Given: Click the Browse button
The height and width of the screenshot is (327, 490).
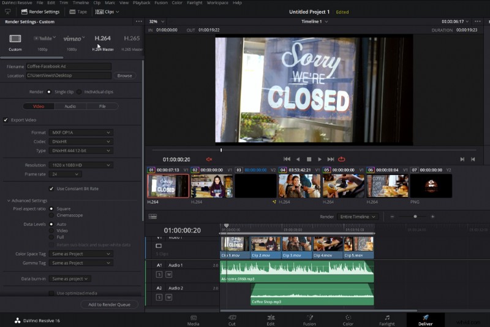Looking at the screenshot, I should click(x=124, y=75).
